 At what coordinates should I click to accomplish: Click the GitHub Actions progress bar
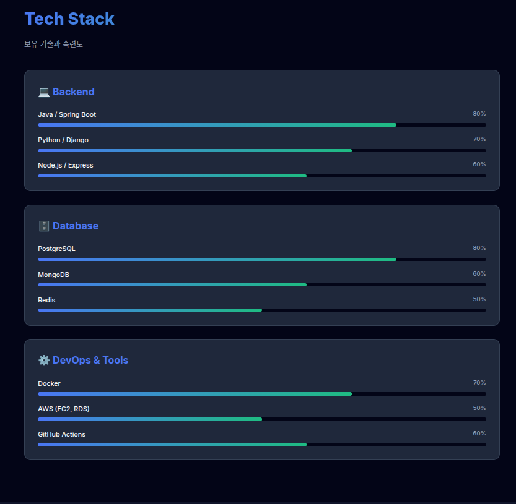261,445
